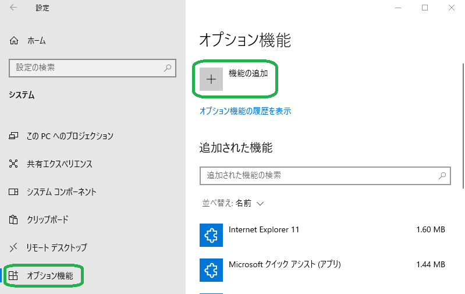Click the 1.60 MB size value
This screenshot has height=294, width=465.
click(x=431, y=229)
